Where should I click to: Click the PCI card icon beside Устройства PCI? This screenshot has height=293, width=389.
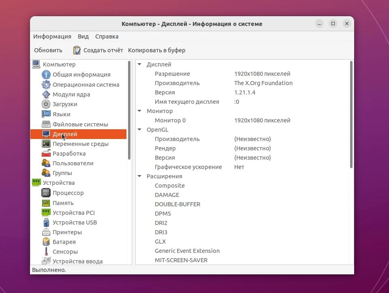pos(46,213)
